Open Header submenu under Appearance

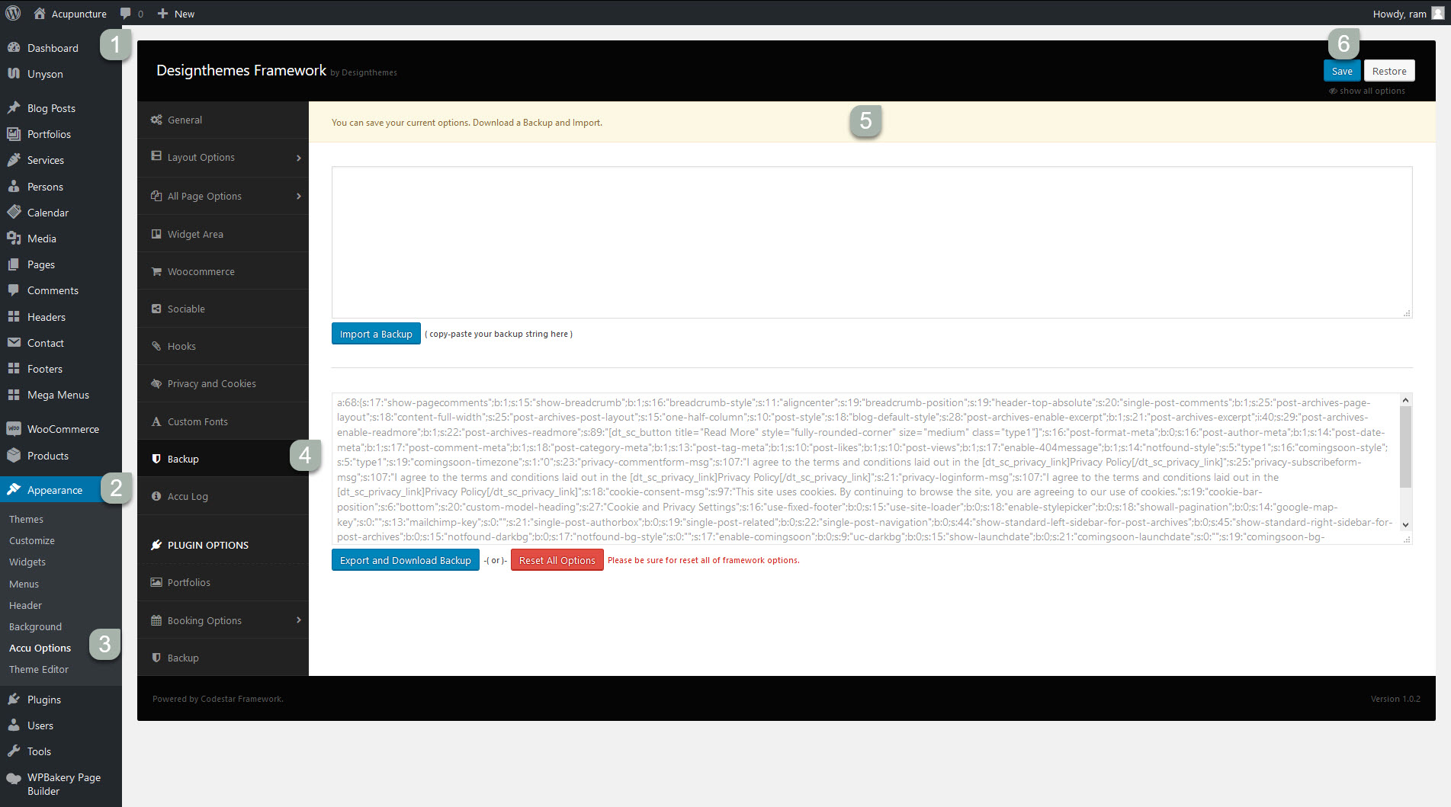(x=25, y=605)
